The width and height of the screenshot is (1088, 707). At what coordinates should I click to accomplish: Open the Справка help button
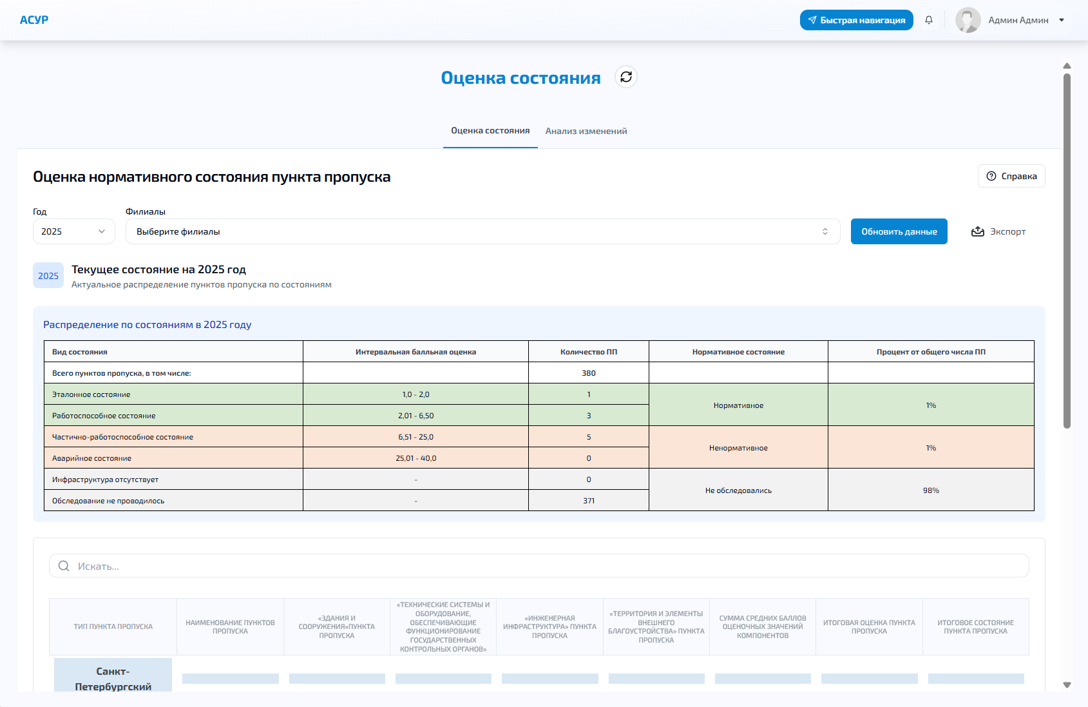pyautogui.click(x=1011, y=176)
